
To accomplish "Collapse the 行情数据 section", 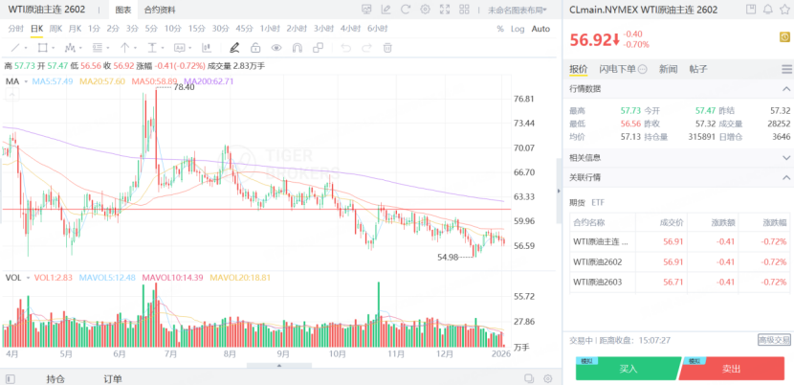I will pyautogui.click(x=786, y=89).
